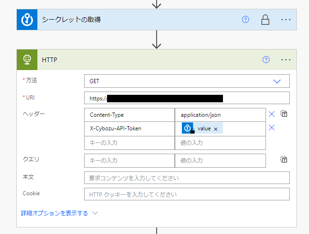Delete the X-Cybozu-API-Token header row
Image resolution: width=309 pixels, height=234 pixels.
pyautogui.click(x=272, y=128)
